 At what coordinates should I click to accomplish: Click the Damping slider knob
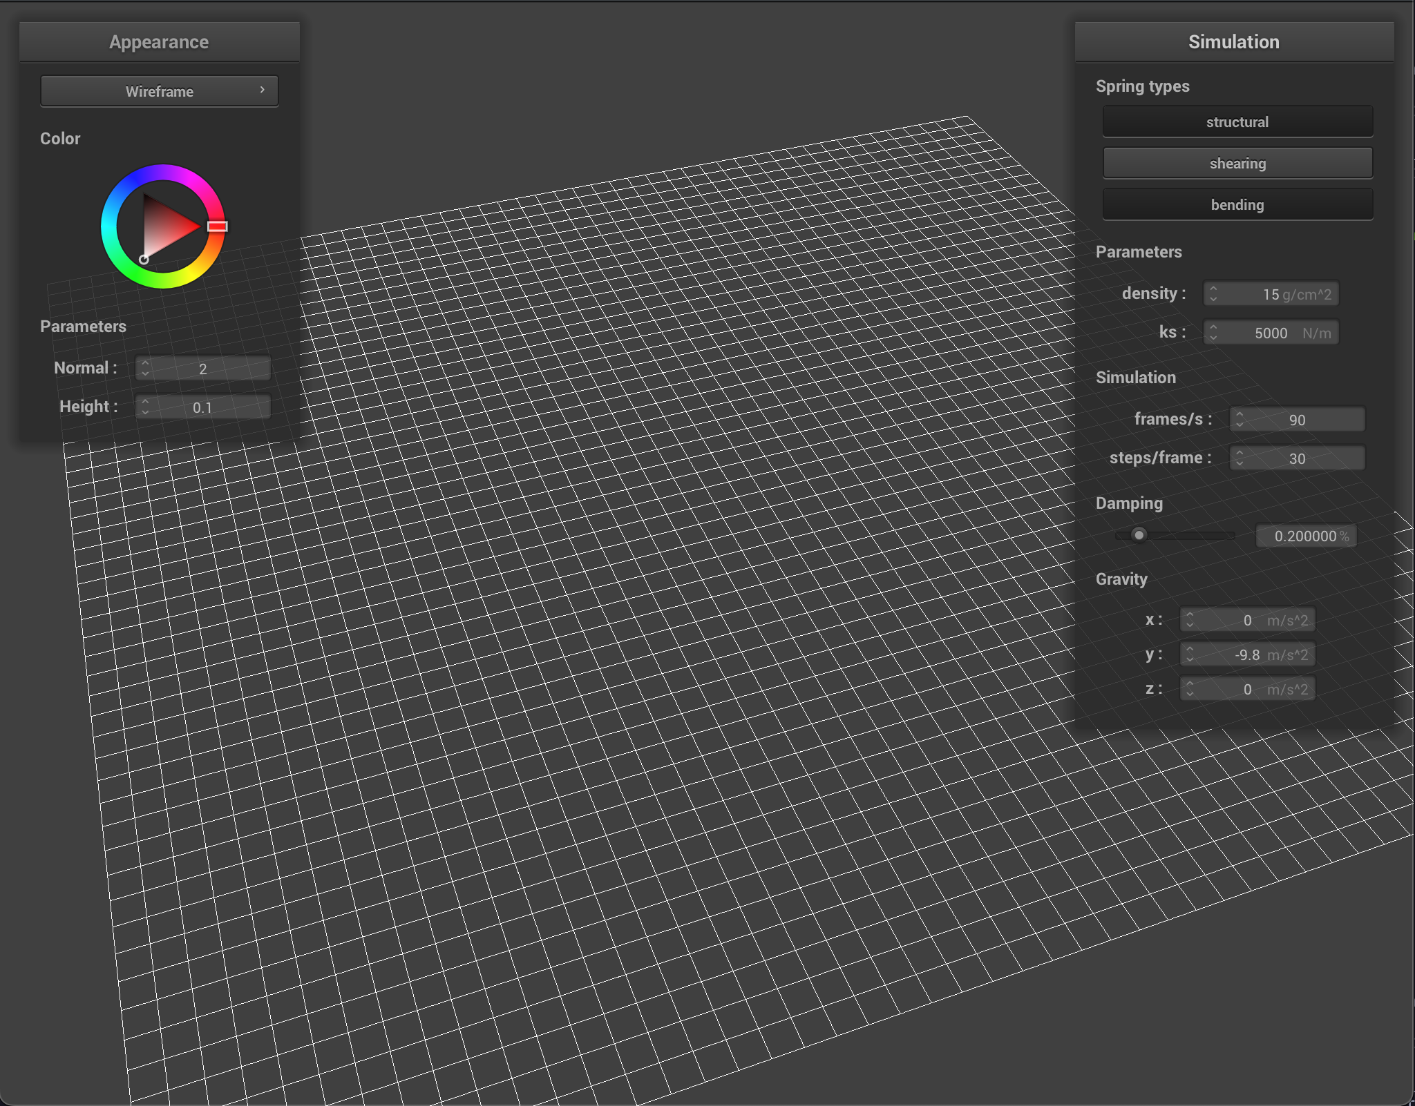1139,535
